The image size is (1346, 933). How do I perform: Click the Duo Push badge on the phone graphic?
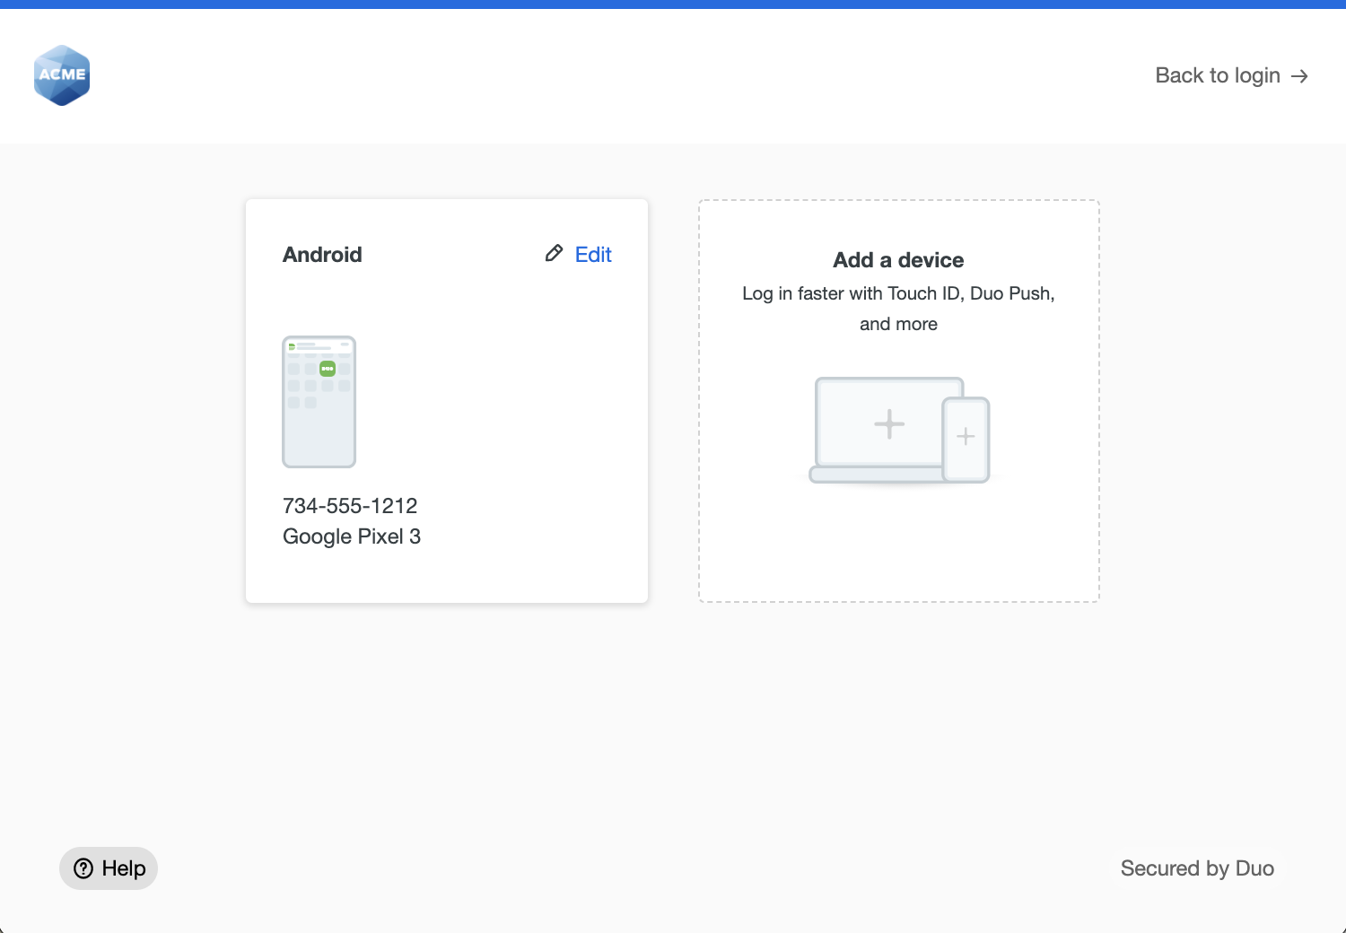point(326,368)
